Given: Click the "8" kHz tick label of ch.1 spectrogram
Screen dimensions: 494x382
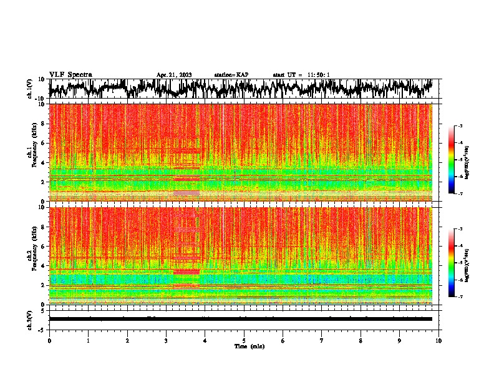Looking at the screenshot, I should click(x=43, y=124).
